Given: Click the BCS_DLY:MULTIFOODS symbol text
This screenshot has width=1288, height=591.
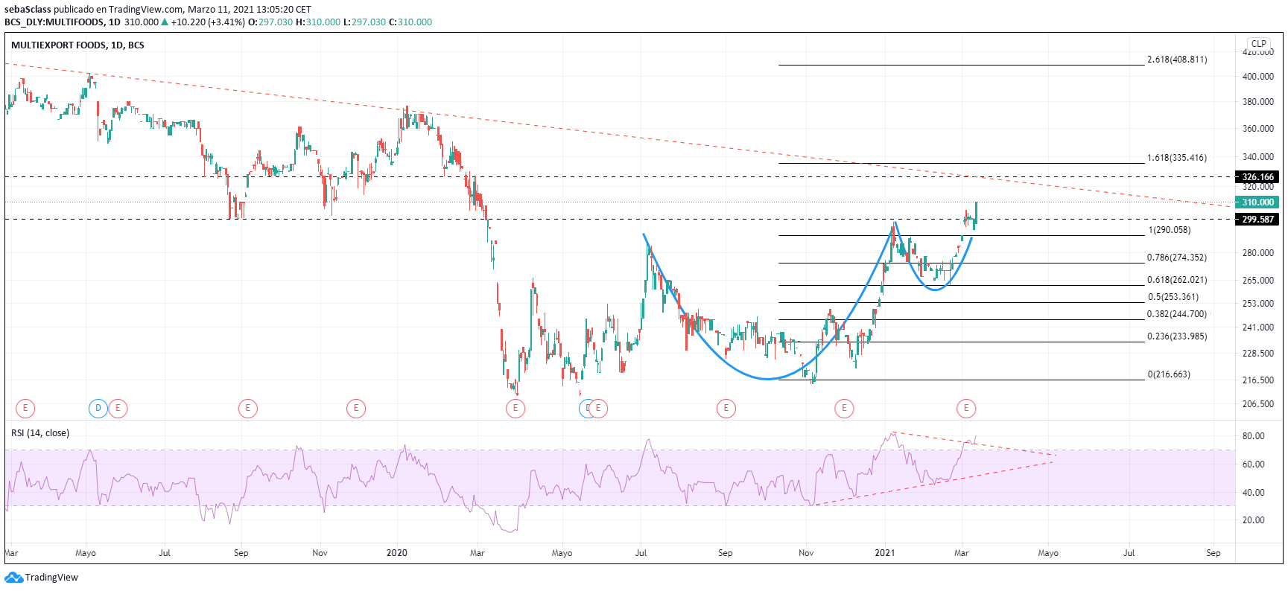Looking at the screenshot, I should 55,22.
